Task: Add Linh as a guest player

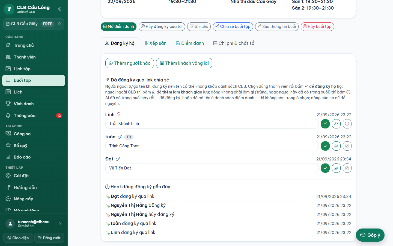Action: (336, 124)
